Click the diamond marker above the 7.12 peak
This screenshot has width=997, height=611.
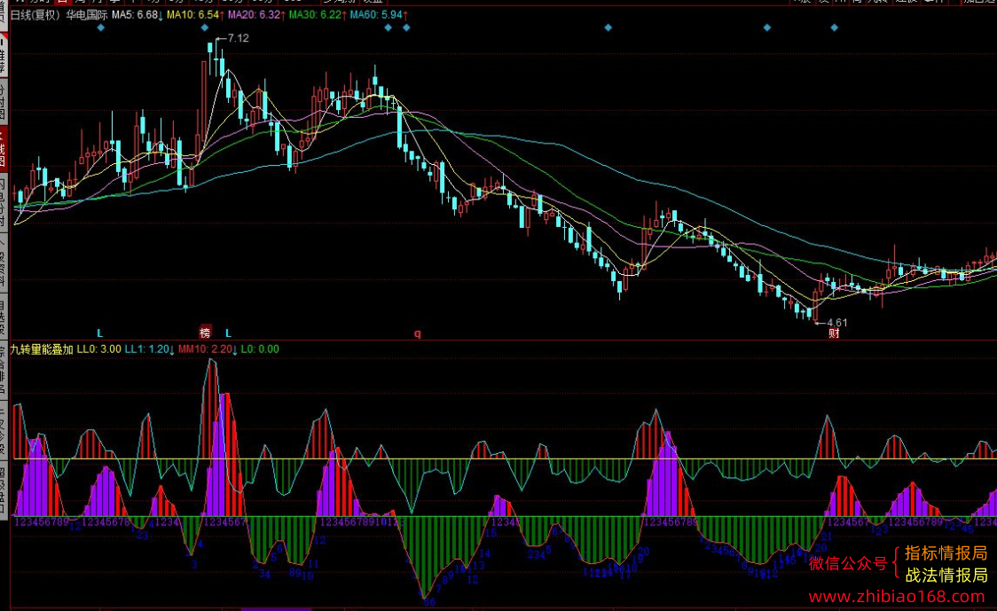(x=204, y=28)
